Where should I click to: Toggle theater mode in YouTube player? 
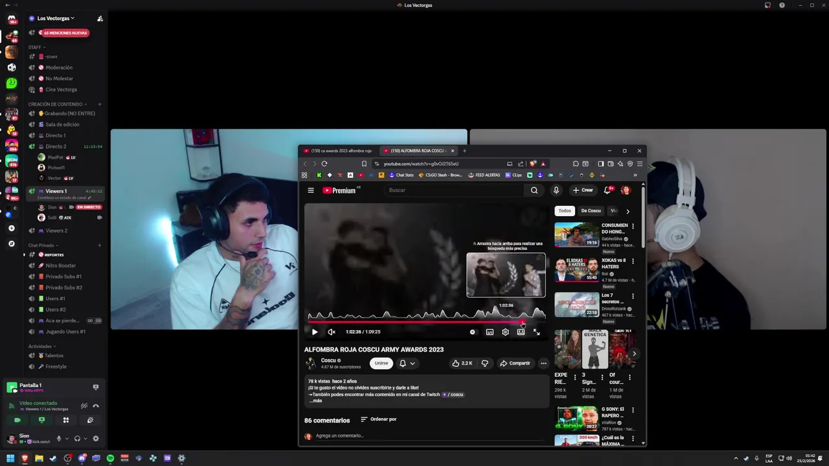521,332
